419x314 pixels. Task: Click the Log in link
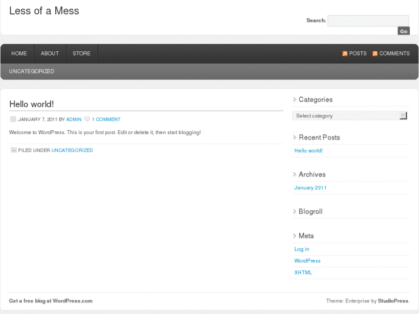tap(301, 249)
